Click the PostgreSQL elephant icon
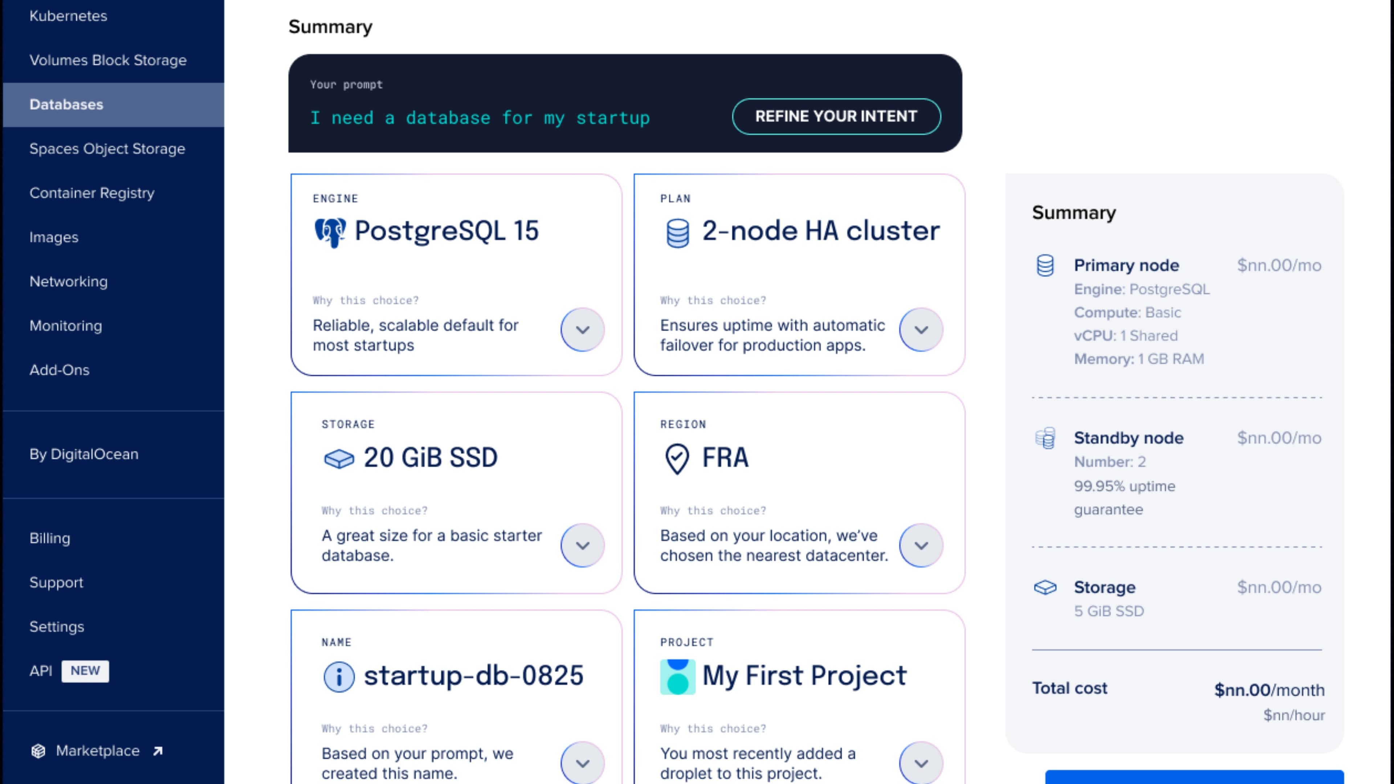 (330, 232)
